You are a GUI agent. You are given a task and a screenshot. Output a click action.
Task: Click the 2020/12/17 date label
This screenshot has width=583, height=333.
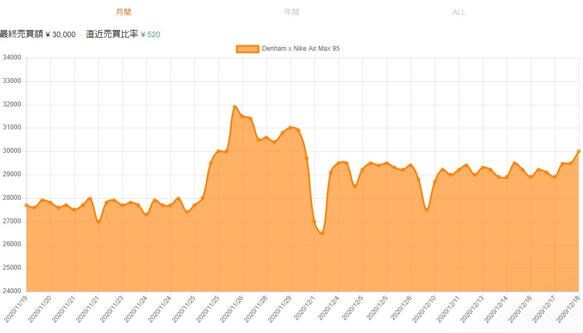point(544,309)
